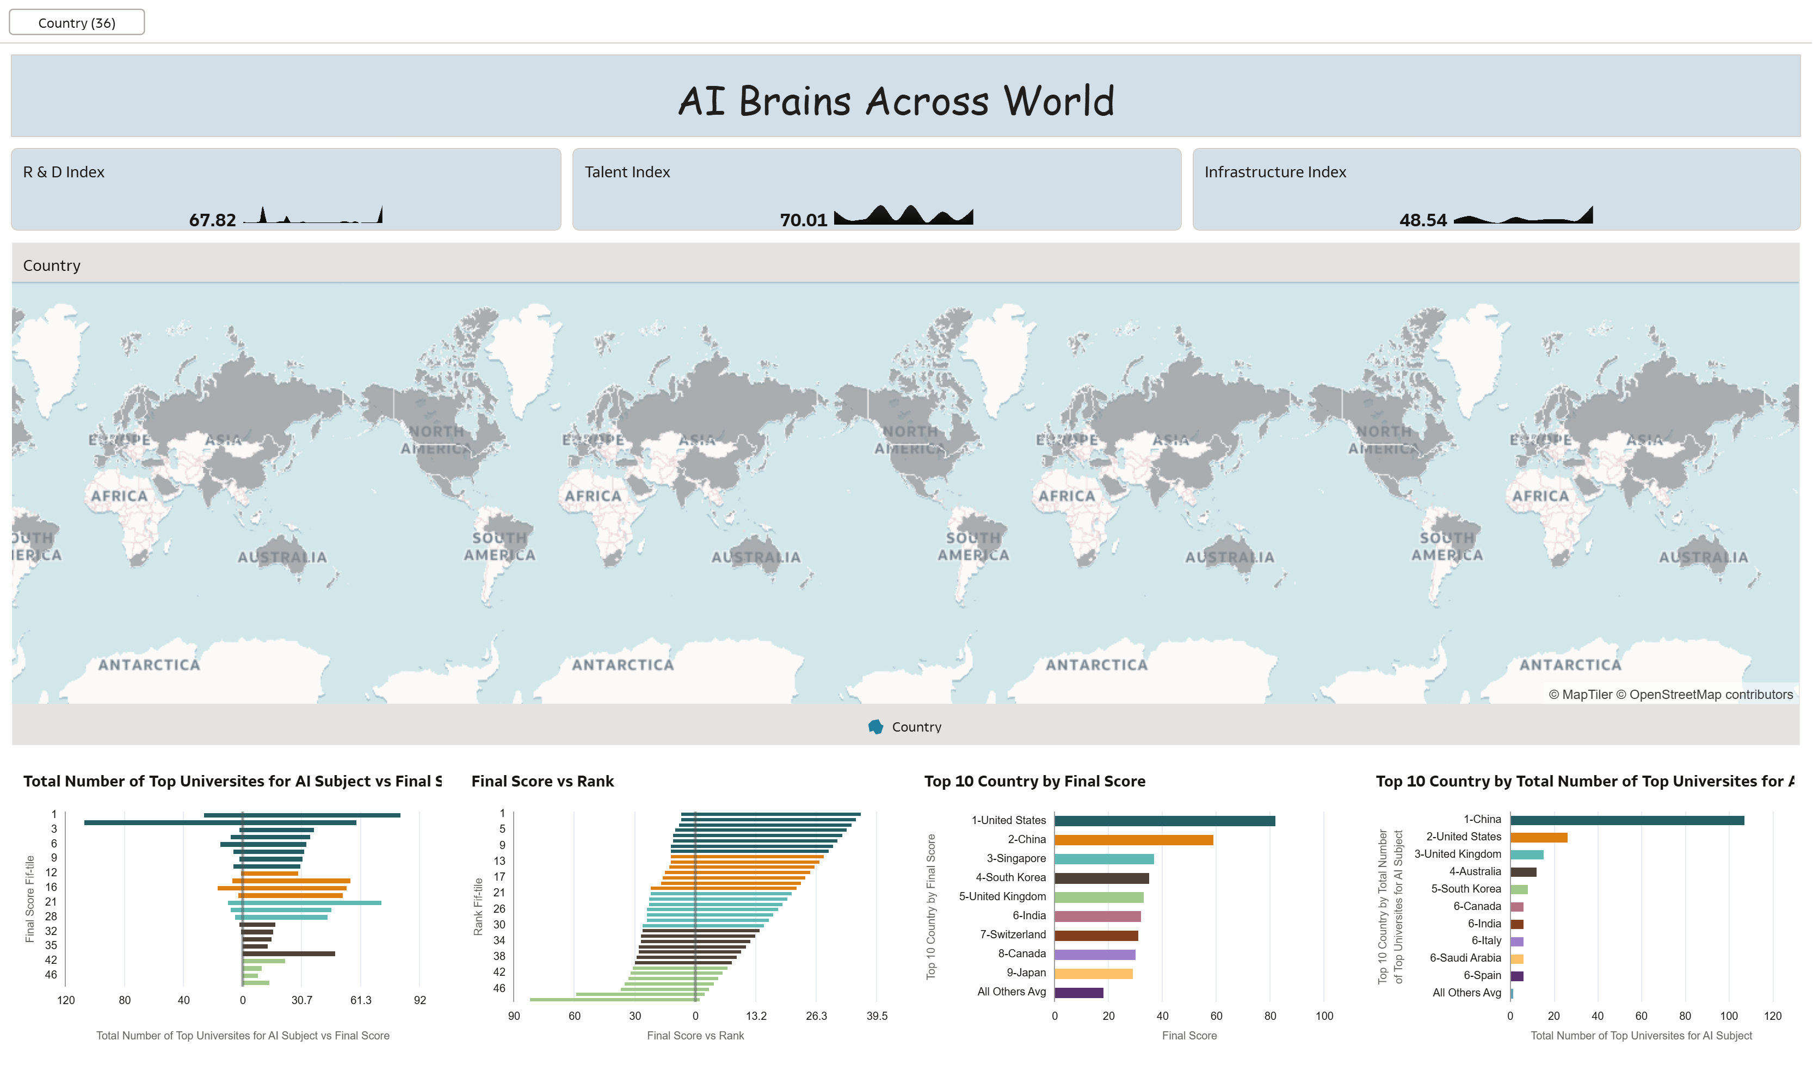Select the 3-Singapore teal bar

1105,859
